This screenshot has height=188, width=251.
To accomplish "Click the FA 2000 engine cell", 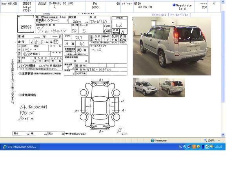I will pos(95,7).
